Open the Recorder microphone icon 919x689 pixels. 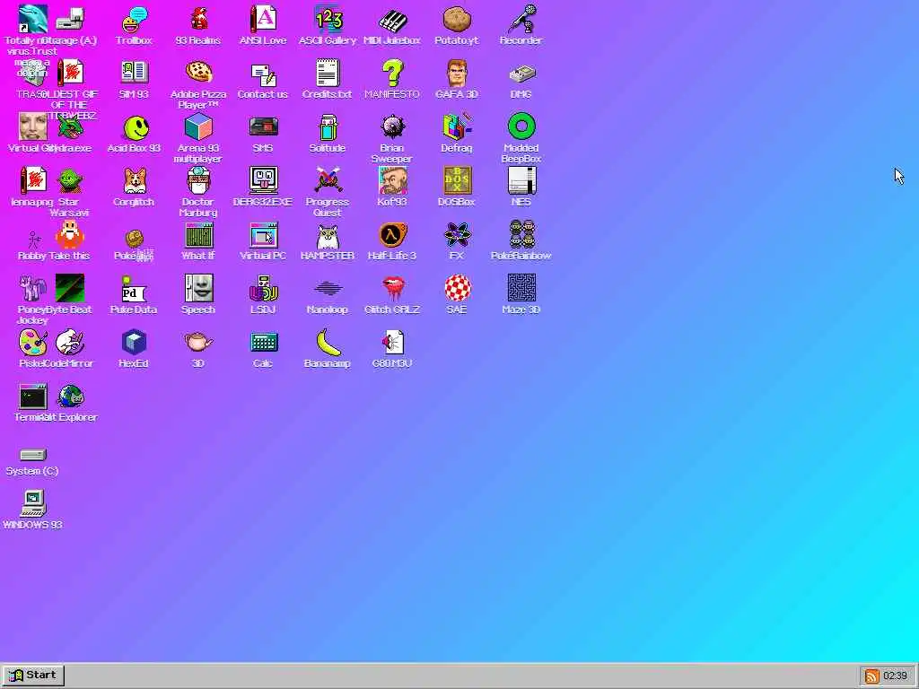tap(521, 20)
